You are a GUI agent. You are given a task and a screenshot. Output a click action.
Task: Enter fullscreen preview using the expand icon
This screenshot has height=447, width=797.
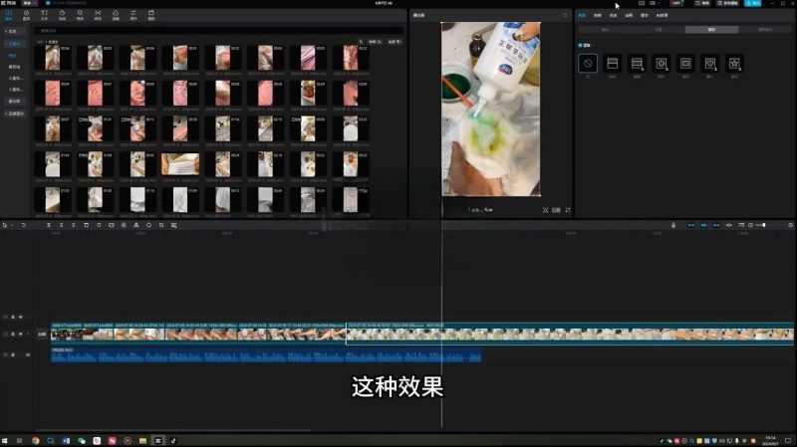pos(568,210)
